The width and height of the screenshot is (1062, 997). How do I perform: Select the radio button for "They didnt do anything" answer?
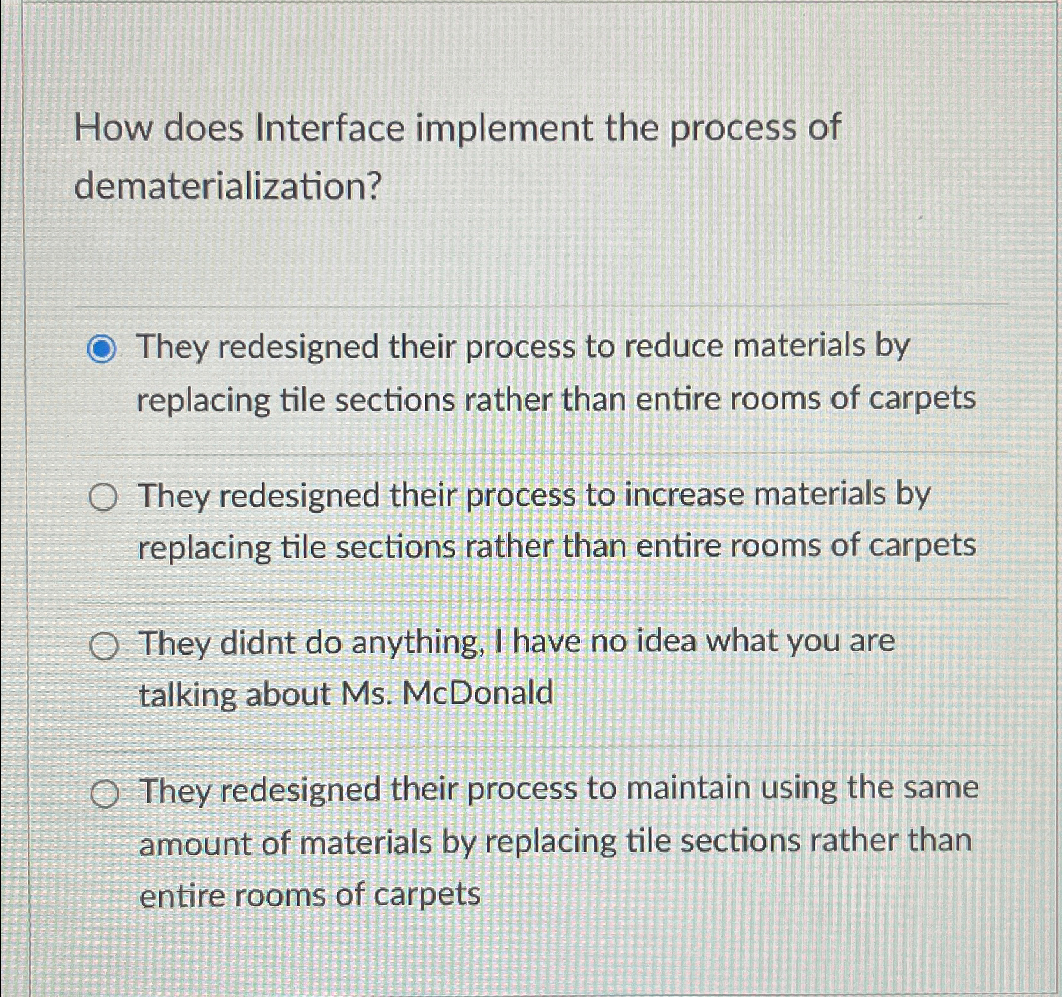[104, 646]
